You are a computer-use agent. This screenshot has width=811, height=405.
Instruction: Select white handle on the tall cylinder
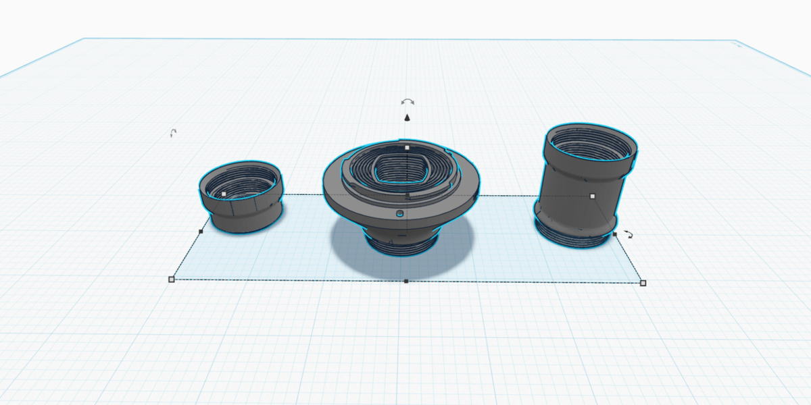592,196
